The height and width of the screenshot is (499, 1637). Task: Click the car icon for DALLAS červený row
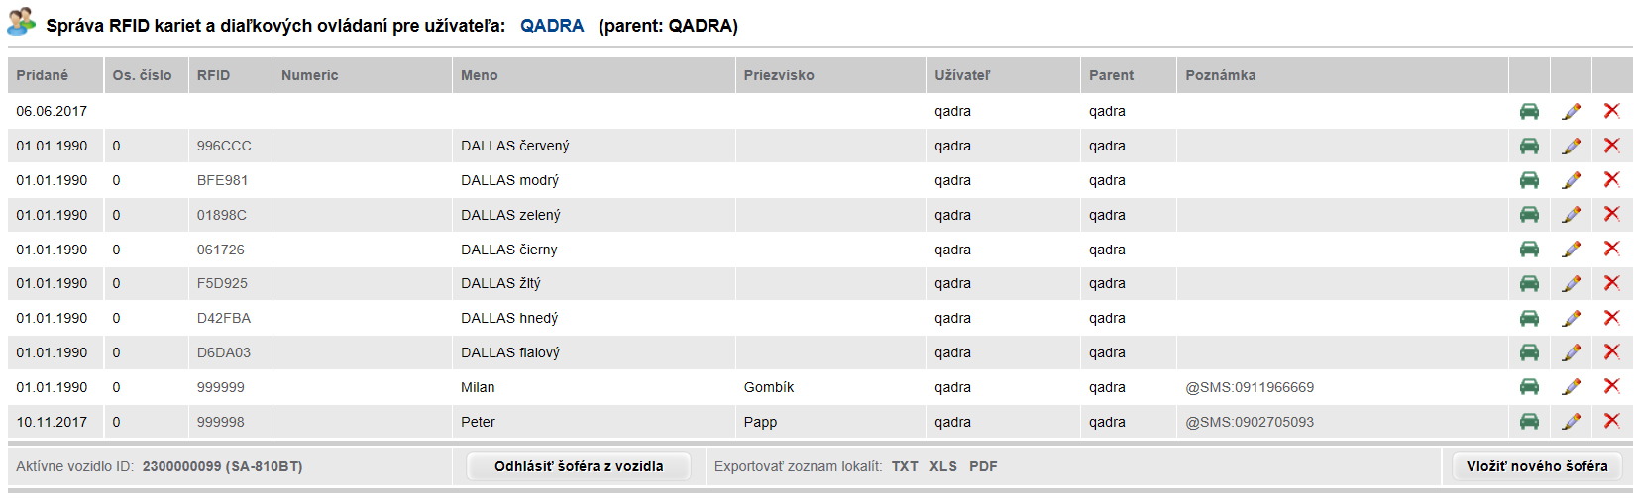(x=1529, y=147)
